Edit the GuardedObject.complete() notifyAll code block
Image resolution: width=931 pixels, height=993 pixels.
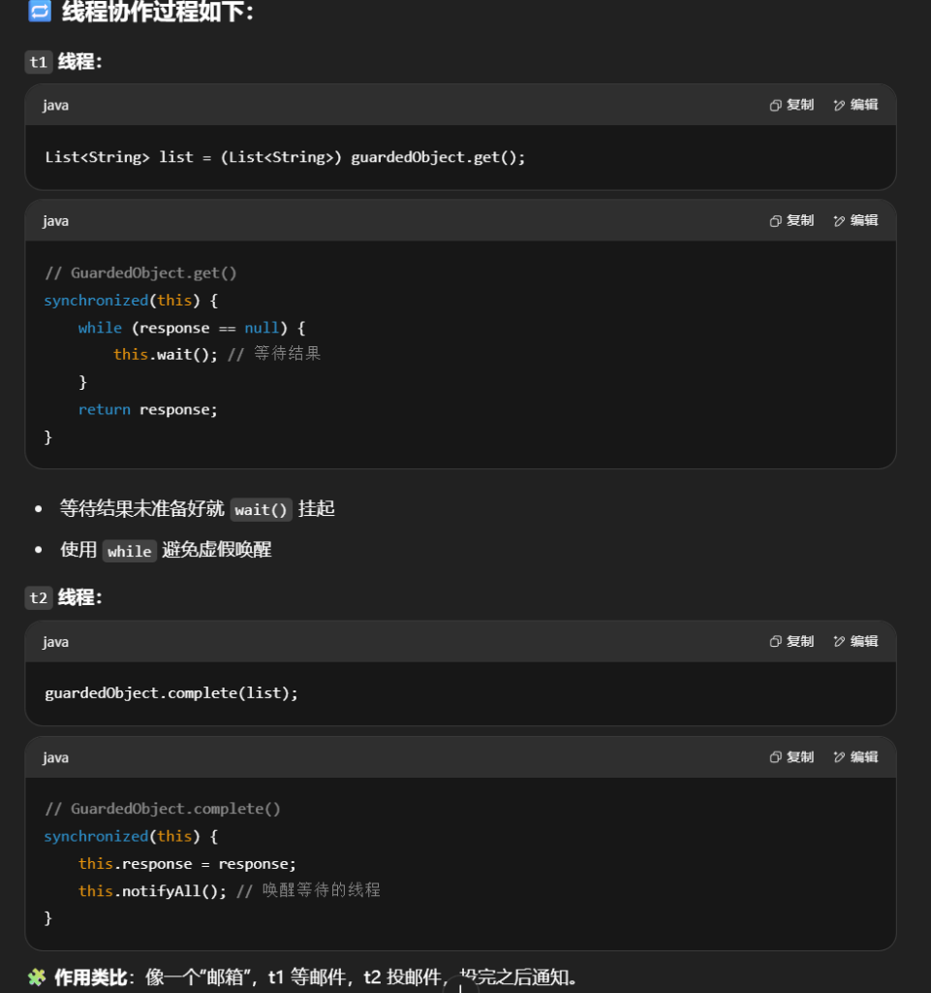coord(855,756)
